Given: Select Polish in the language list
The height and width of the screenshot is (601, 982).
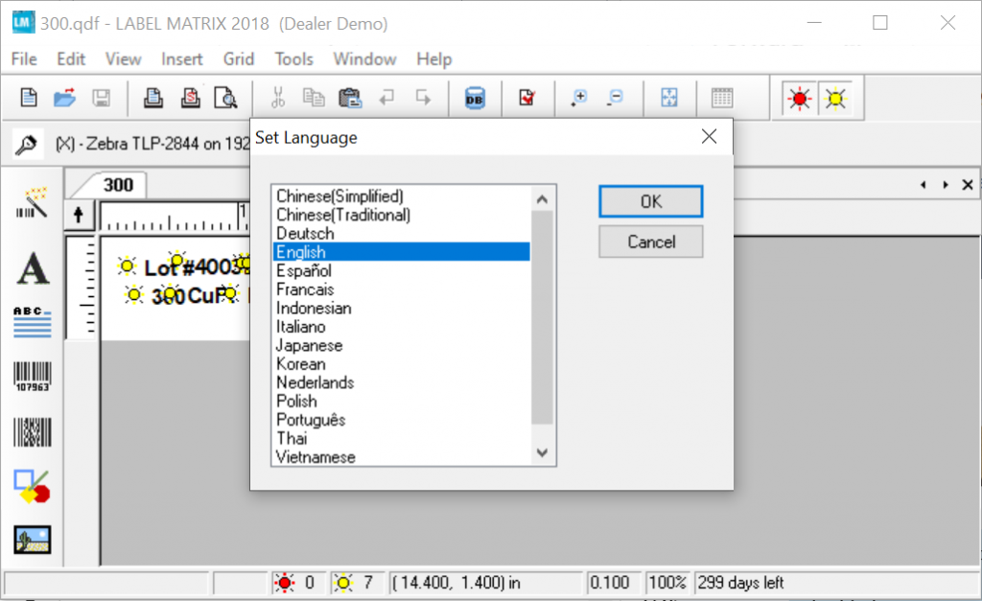Looking at the screenshot, I should coord(402,401).
